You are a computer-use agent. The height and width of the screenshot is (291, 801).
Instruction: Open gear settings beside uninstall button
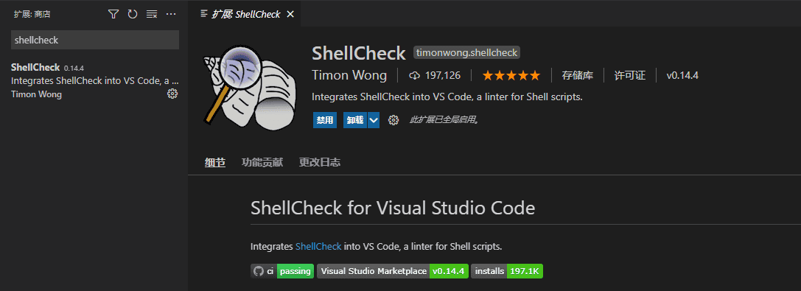coord(393,121)
